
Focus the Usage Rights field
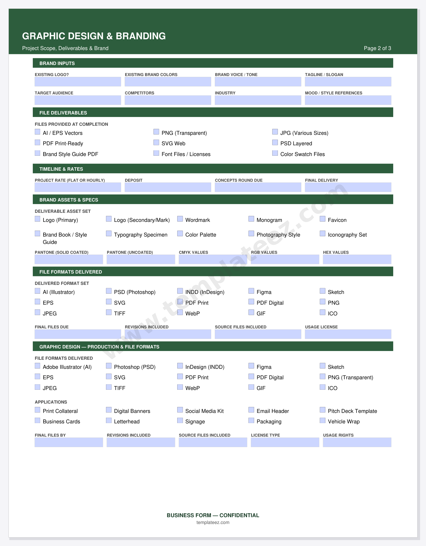pyautogui.click(x=357, y=442)
